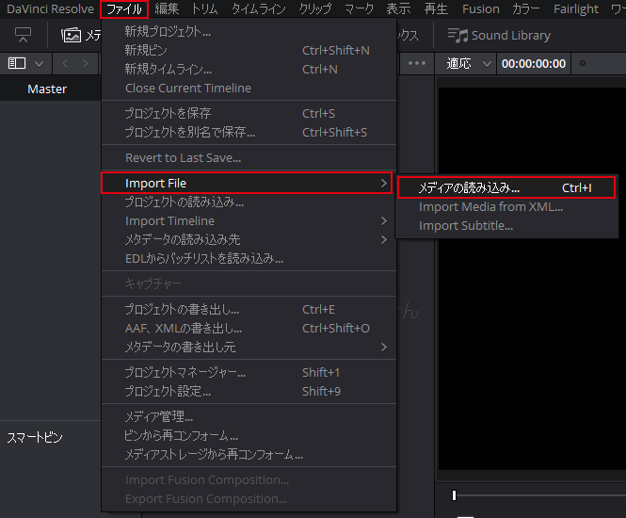
Task: Open プロジェクトマネージャー... from the menu
Action: tap(249, 373)
